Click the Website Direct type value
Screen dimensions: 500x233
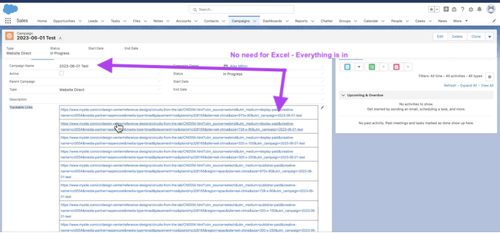pyautogui.click(x=72, y=90)
